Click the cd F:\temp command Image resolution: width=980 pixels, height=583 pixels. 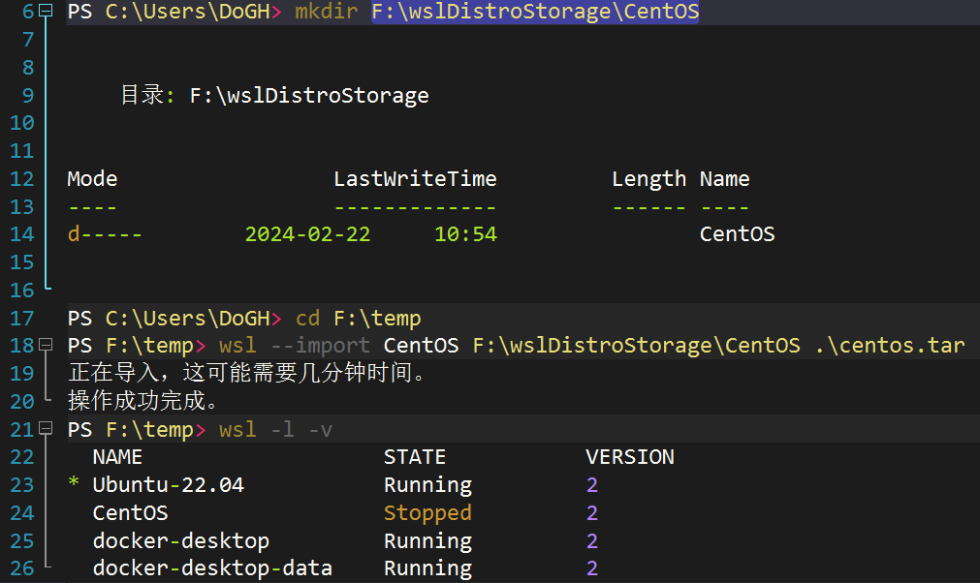tap(358, 319)
